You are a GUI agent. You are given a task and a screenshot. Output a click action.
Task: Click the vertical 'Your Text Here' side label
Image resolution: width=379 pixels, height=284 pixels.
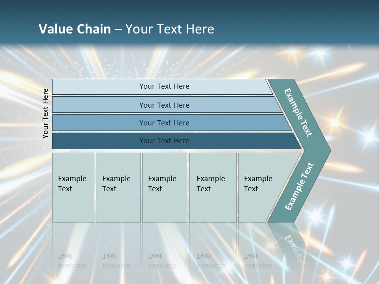click(45, 113)
